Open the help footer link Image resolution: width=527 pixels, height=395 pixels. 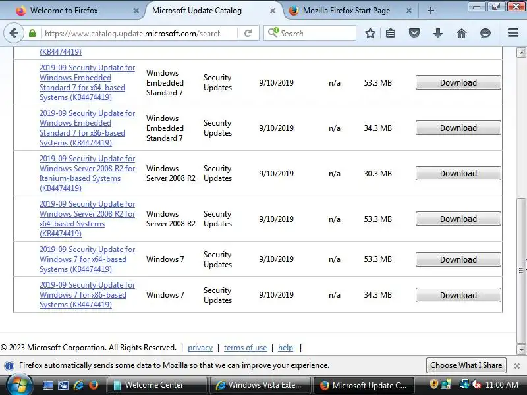285,348
